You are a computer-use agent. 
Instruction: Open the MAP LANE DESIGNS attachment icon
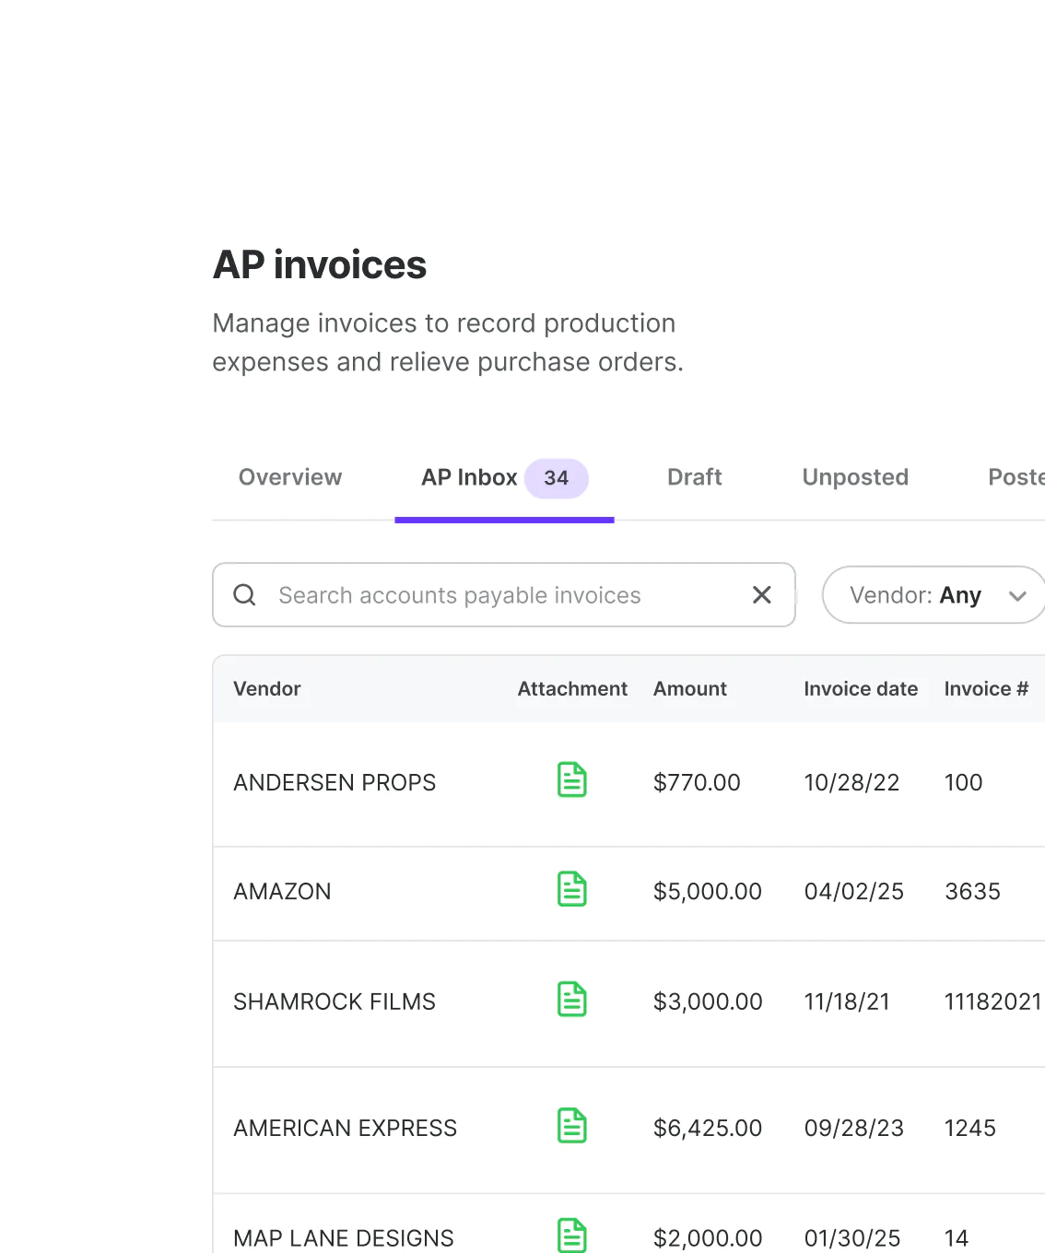572,1235
